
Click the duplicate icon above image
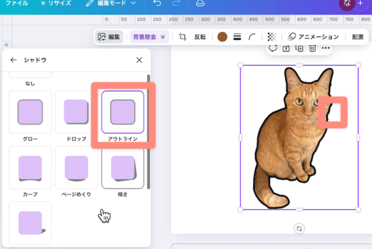coord(299,48)
